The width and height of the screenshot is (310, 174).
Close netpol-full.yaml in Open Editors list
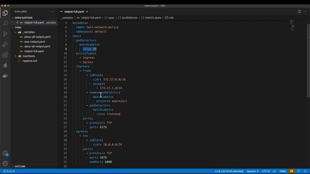17,23
